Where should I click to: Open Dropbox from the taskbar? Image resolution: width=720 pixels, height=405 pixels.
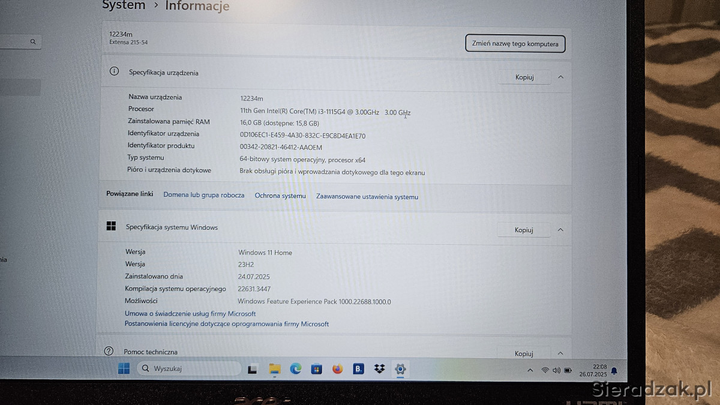click(x=379, y=369)
